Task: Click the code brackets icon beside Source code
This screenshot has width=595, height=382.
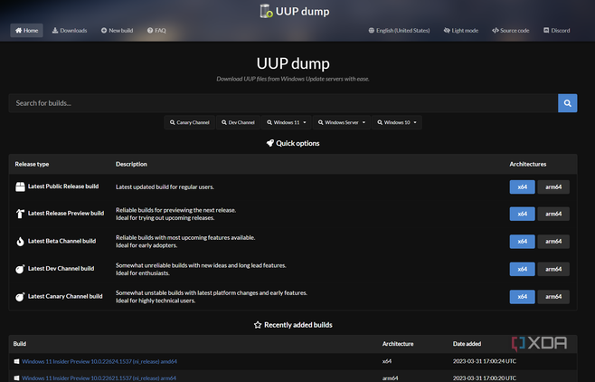Action: (x=496, y=31)
